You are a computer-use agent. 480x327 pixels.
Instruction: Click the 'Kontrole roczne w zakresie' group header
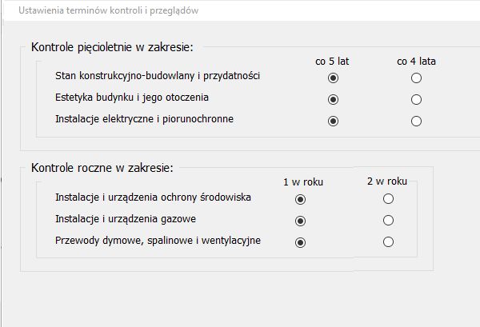click(102, 168)
